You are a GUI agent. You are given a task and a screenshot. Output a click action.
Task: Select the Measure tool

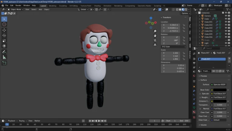4,57
